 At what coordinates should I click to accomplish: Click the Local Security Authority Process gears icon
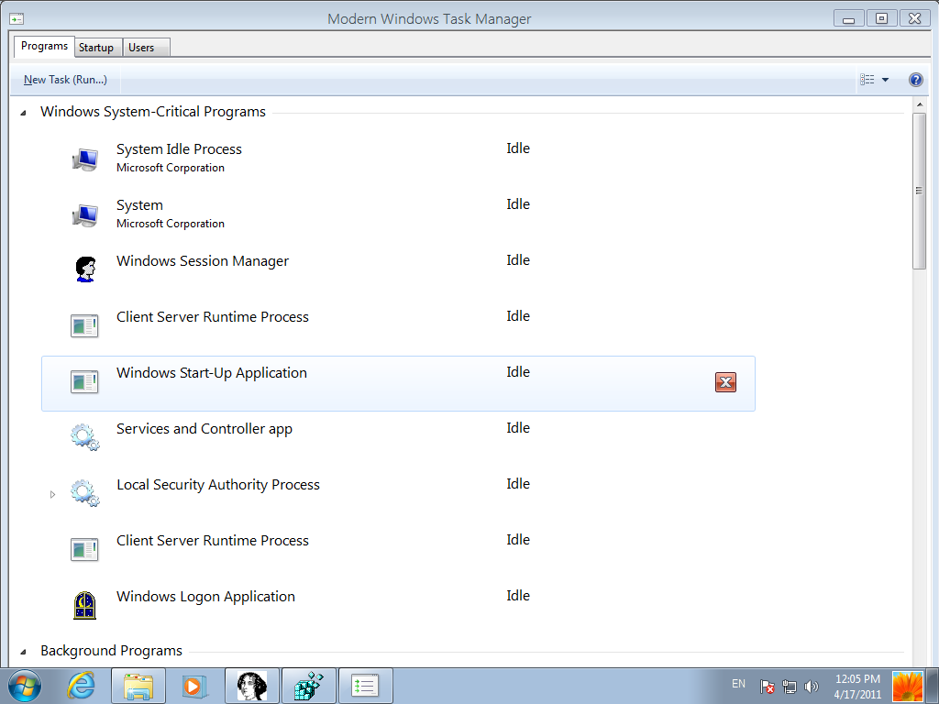(x=85, y=493)
